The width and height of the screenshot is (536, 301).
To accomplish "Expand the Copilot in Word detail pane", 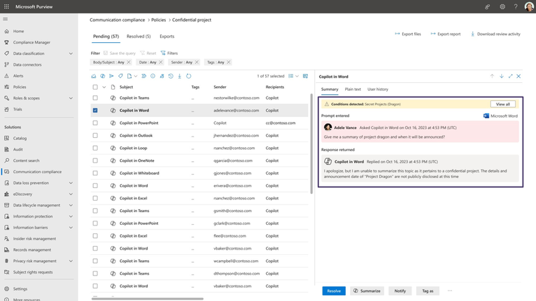I will tap(511, 76).
